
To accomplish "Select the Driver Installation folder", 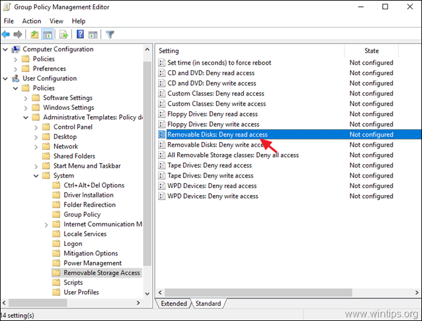I will click(88, 195).
